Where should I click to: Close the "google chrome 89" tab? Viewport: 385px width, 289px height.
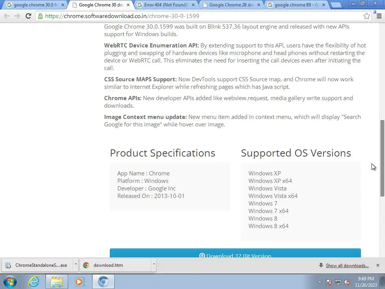324,5
